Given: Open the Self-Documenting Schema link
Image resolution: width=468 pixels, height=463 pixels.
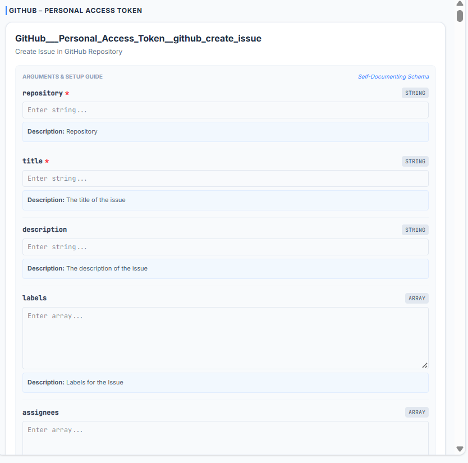Looking at the screenshot, I should 393,77.
